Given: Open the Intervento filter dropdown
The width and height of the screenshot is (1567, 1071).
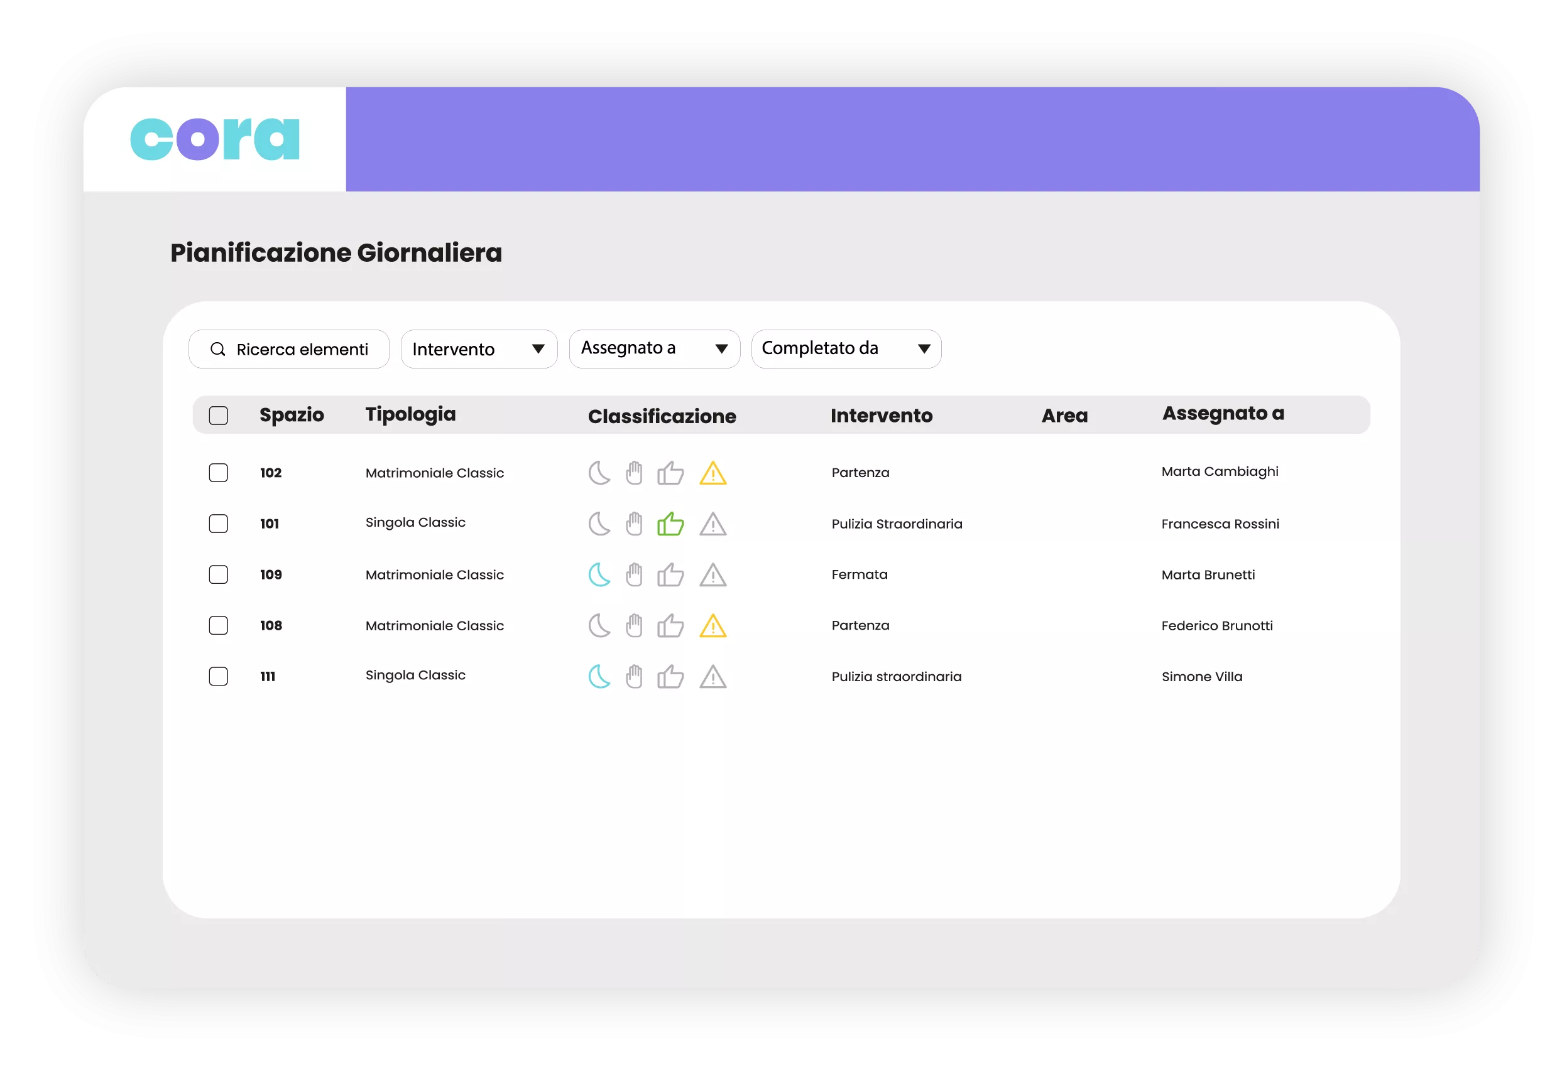Looking at the screenshot, I should [x=479, y=349].
